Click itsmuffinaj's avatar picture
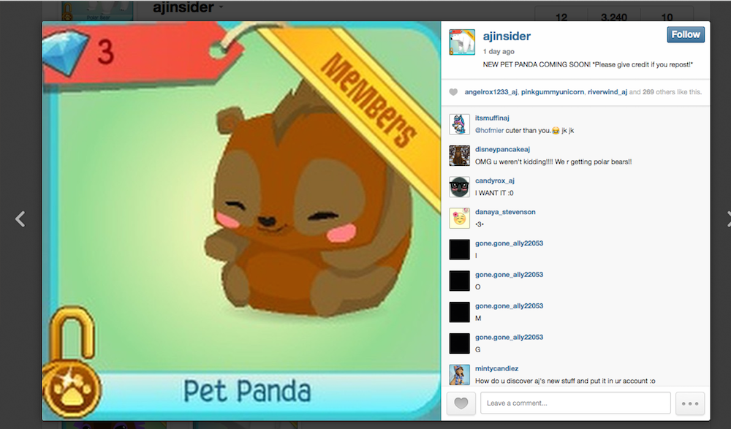This screenshot has width=731, height=429. click(x=459, y=124)
